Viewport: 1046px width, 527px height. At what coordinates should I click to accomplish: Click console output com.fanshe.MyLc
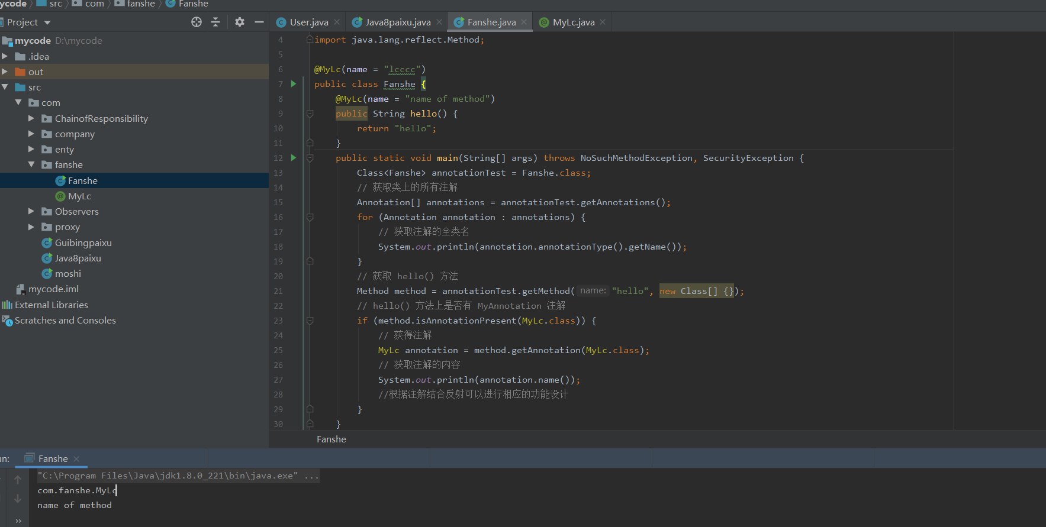pos(77,490)
